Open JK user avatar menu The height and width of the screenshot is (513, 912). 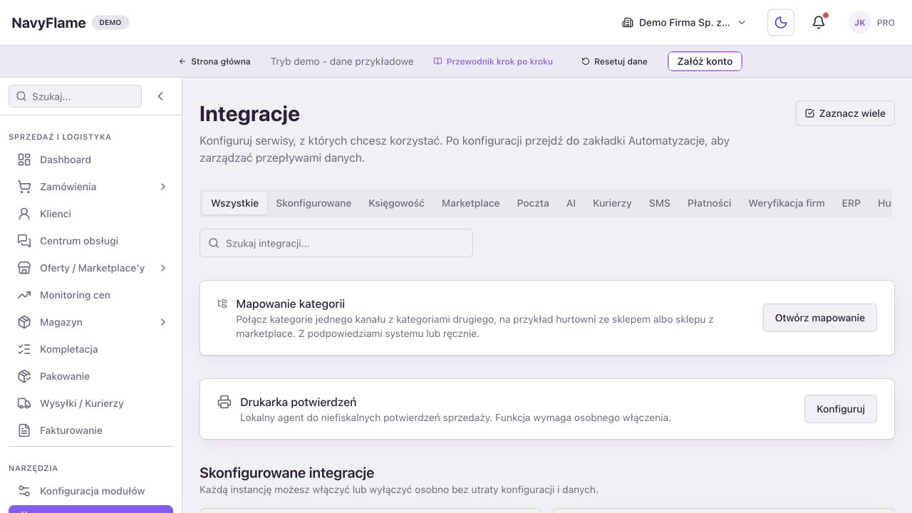click(x=860, y=23)
